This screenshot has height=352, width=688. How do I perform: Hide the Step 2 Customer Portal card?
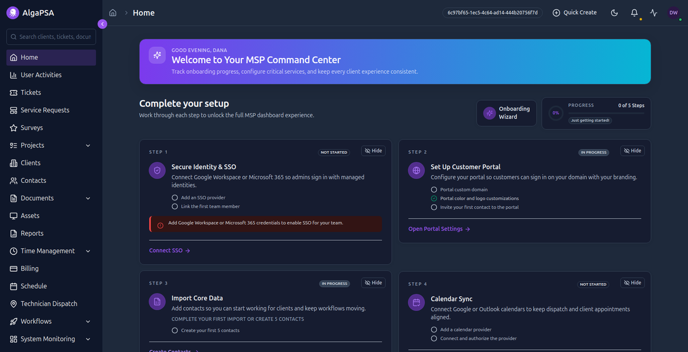click(632, 151)
